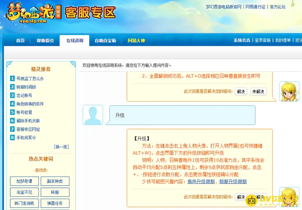Select 法宝不见 keyword button

[24, 192]
